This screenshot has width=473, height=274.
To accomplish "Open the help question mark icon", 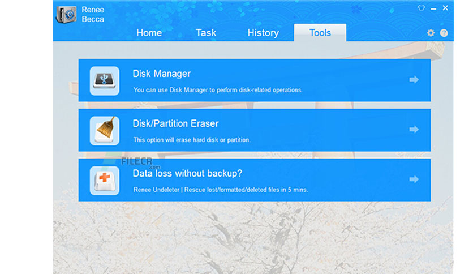I will 444,33.
